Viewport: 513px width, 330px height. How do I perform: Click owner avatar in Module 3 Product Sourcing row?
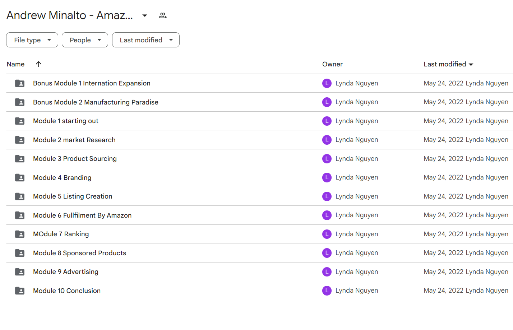327,159
